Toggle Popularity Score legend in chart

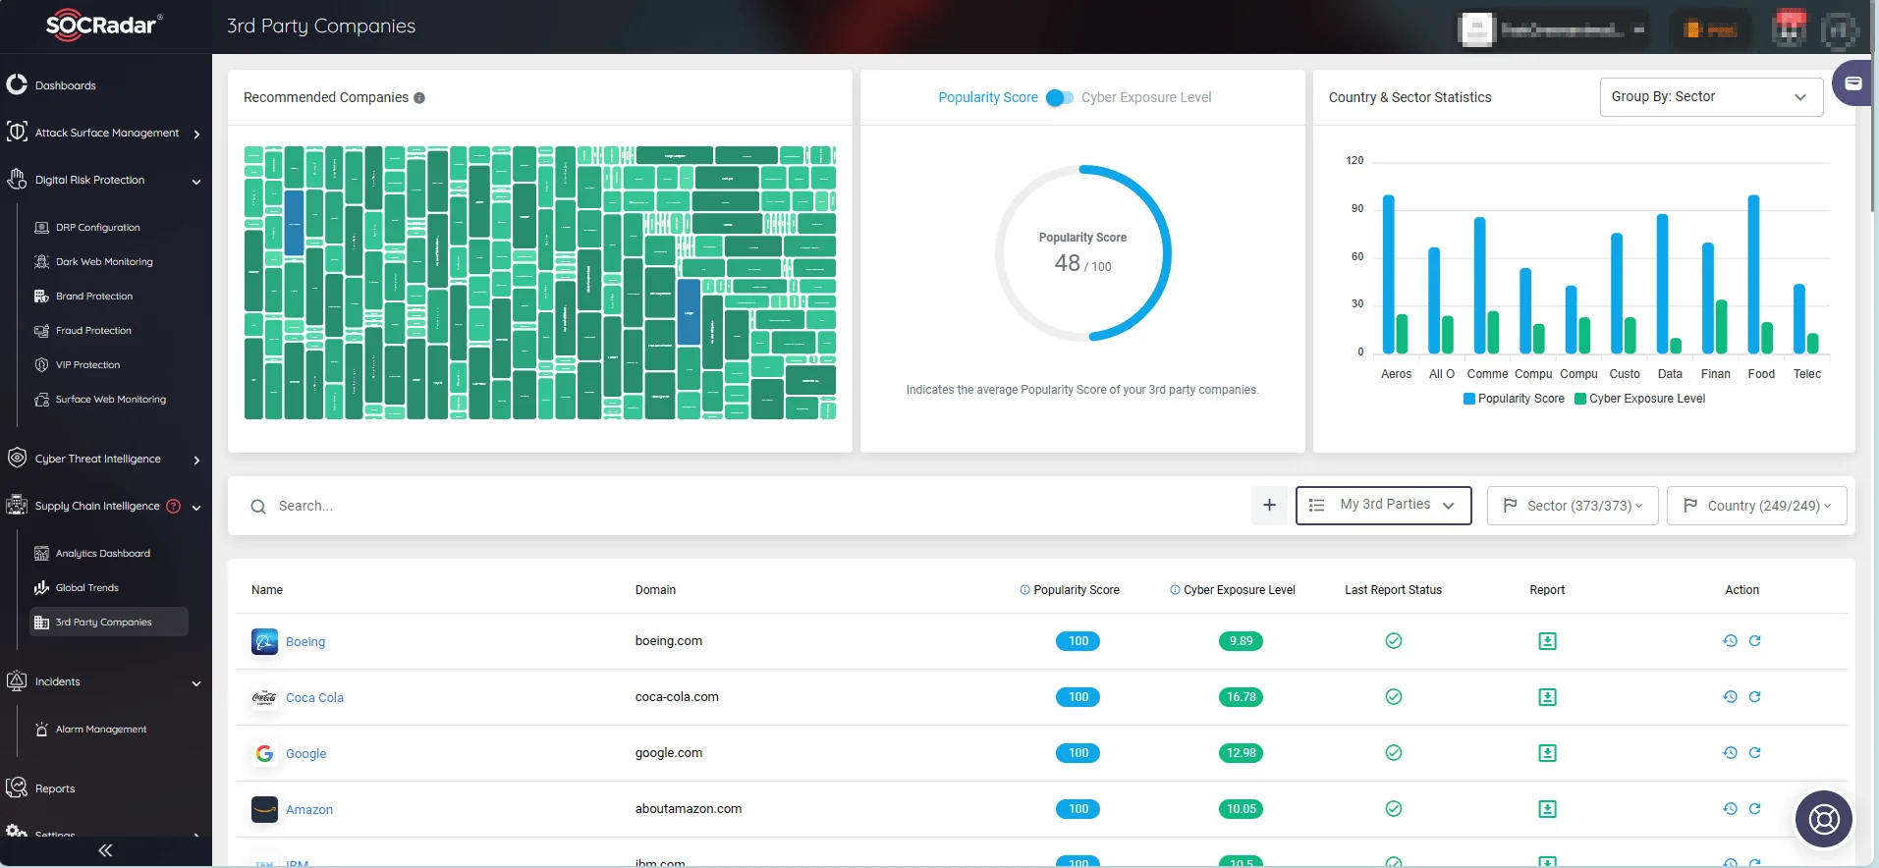pos(1514,399)
